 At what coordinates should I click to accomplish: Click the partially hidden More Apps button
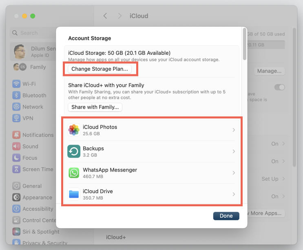point(266,213)
